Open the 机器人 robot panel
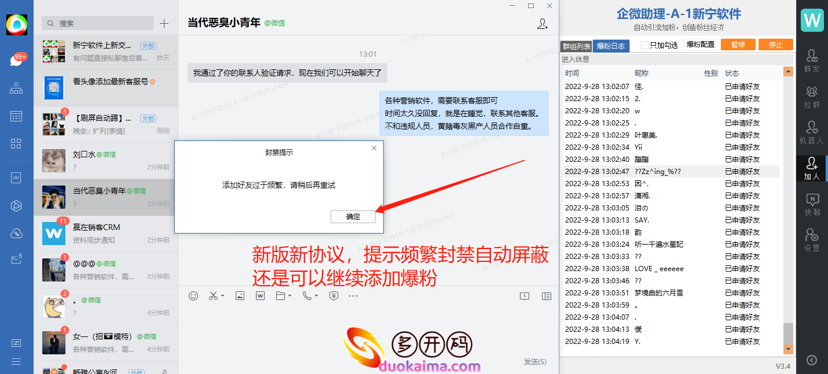828x374 pixels. pos(812,132)
